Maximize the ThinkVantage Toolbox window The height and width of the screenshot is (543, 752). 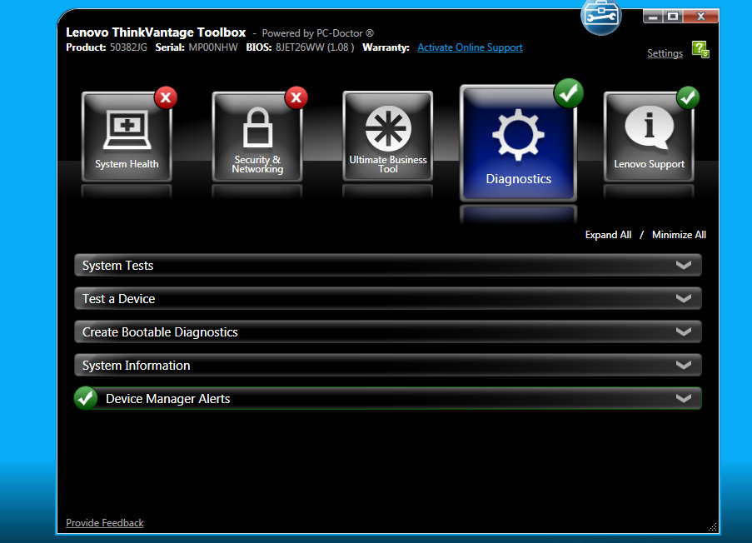tap(673, 17)
